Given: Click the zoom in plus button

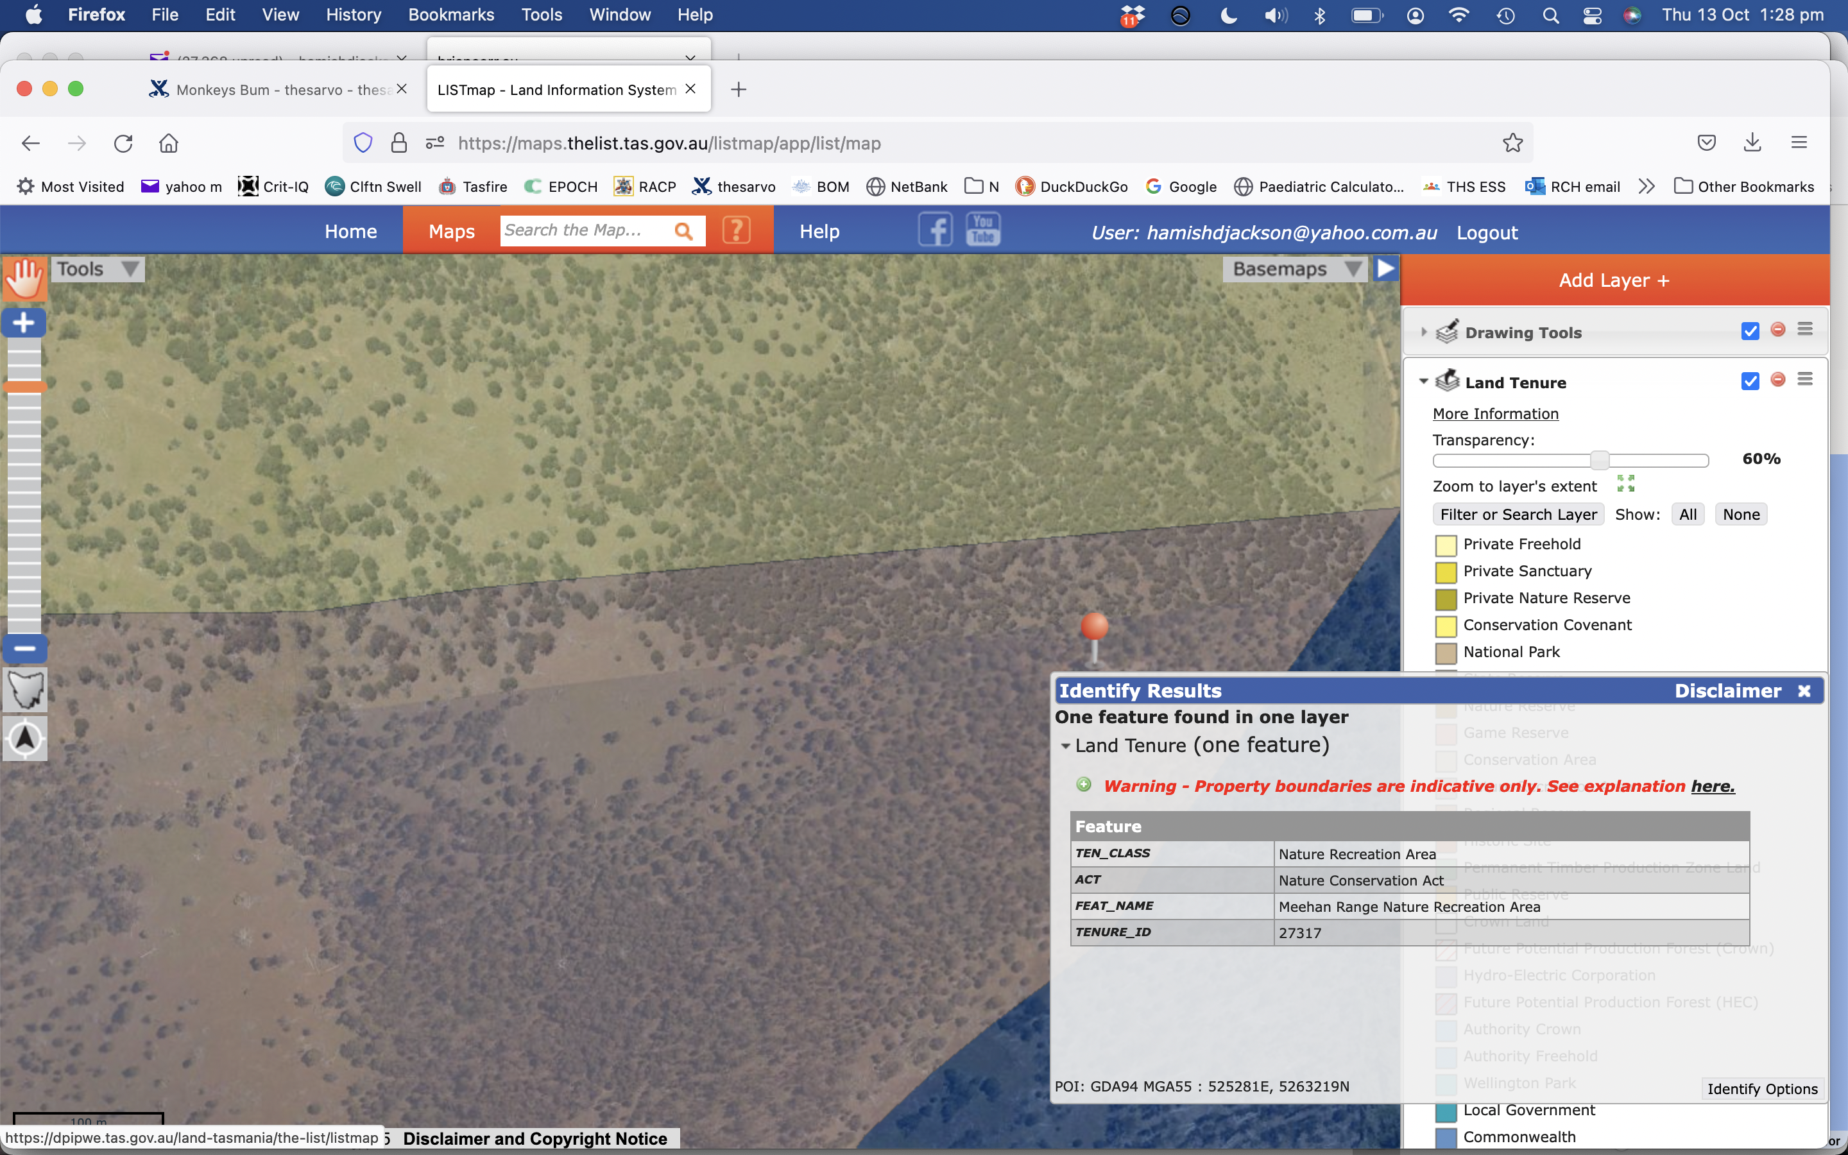Looking at the screenshot, I should [x=24, y=323].
